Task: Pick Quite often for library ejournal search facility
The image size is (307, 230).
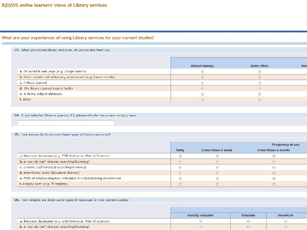Action: pos(259,89)
